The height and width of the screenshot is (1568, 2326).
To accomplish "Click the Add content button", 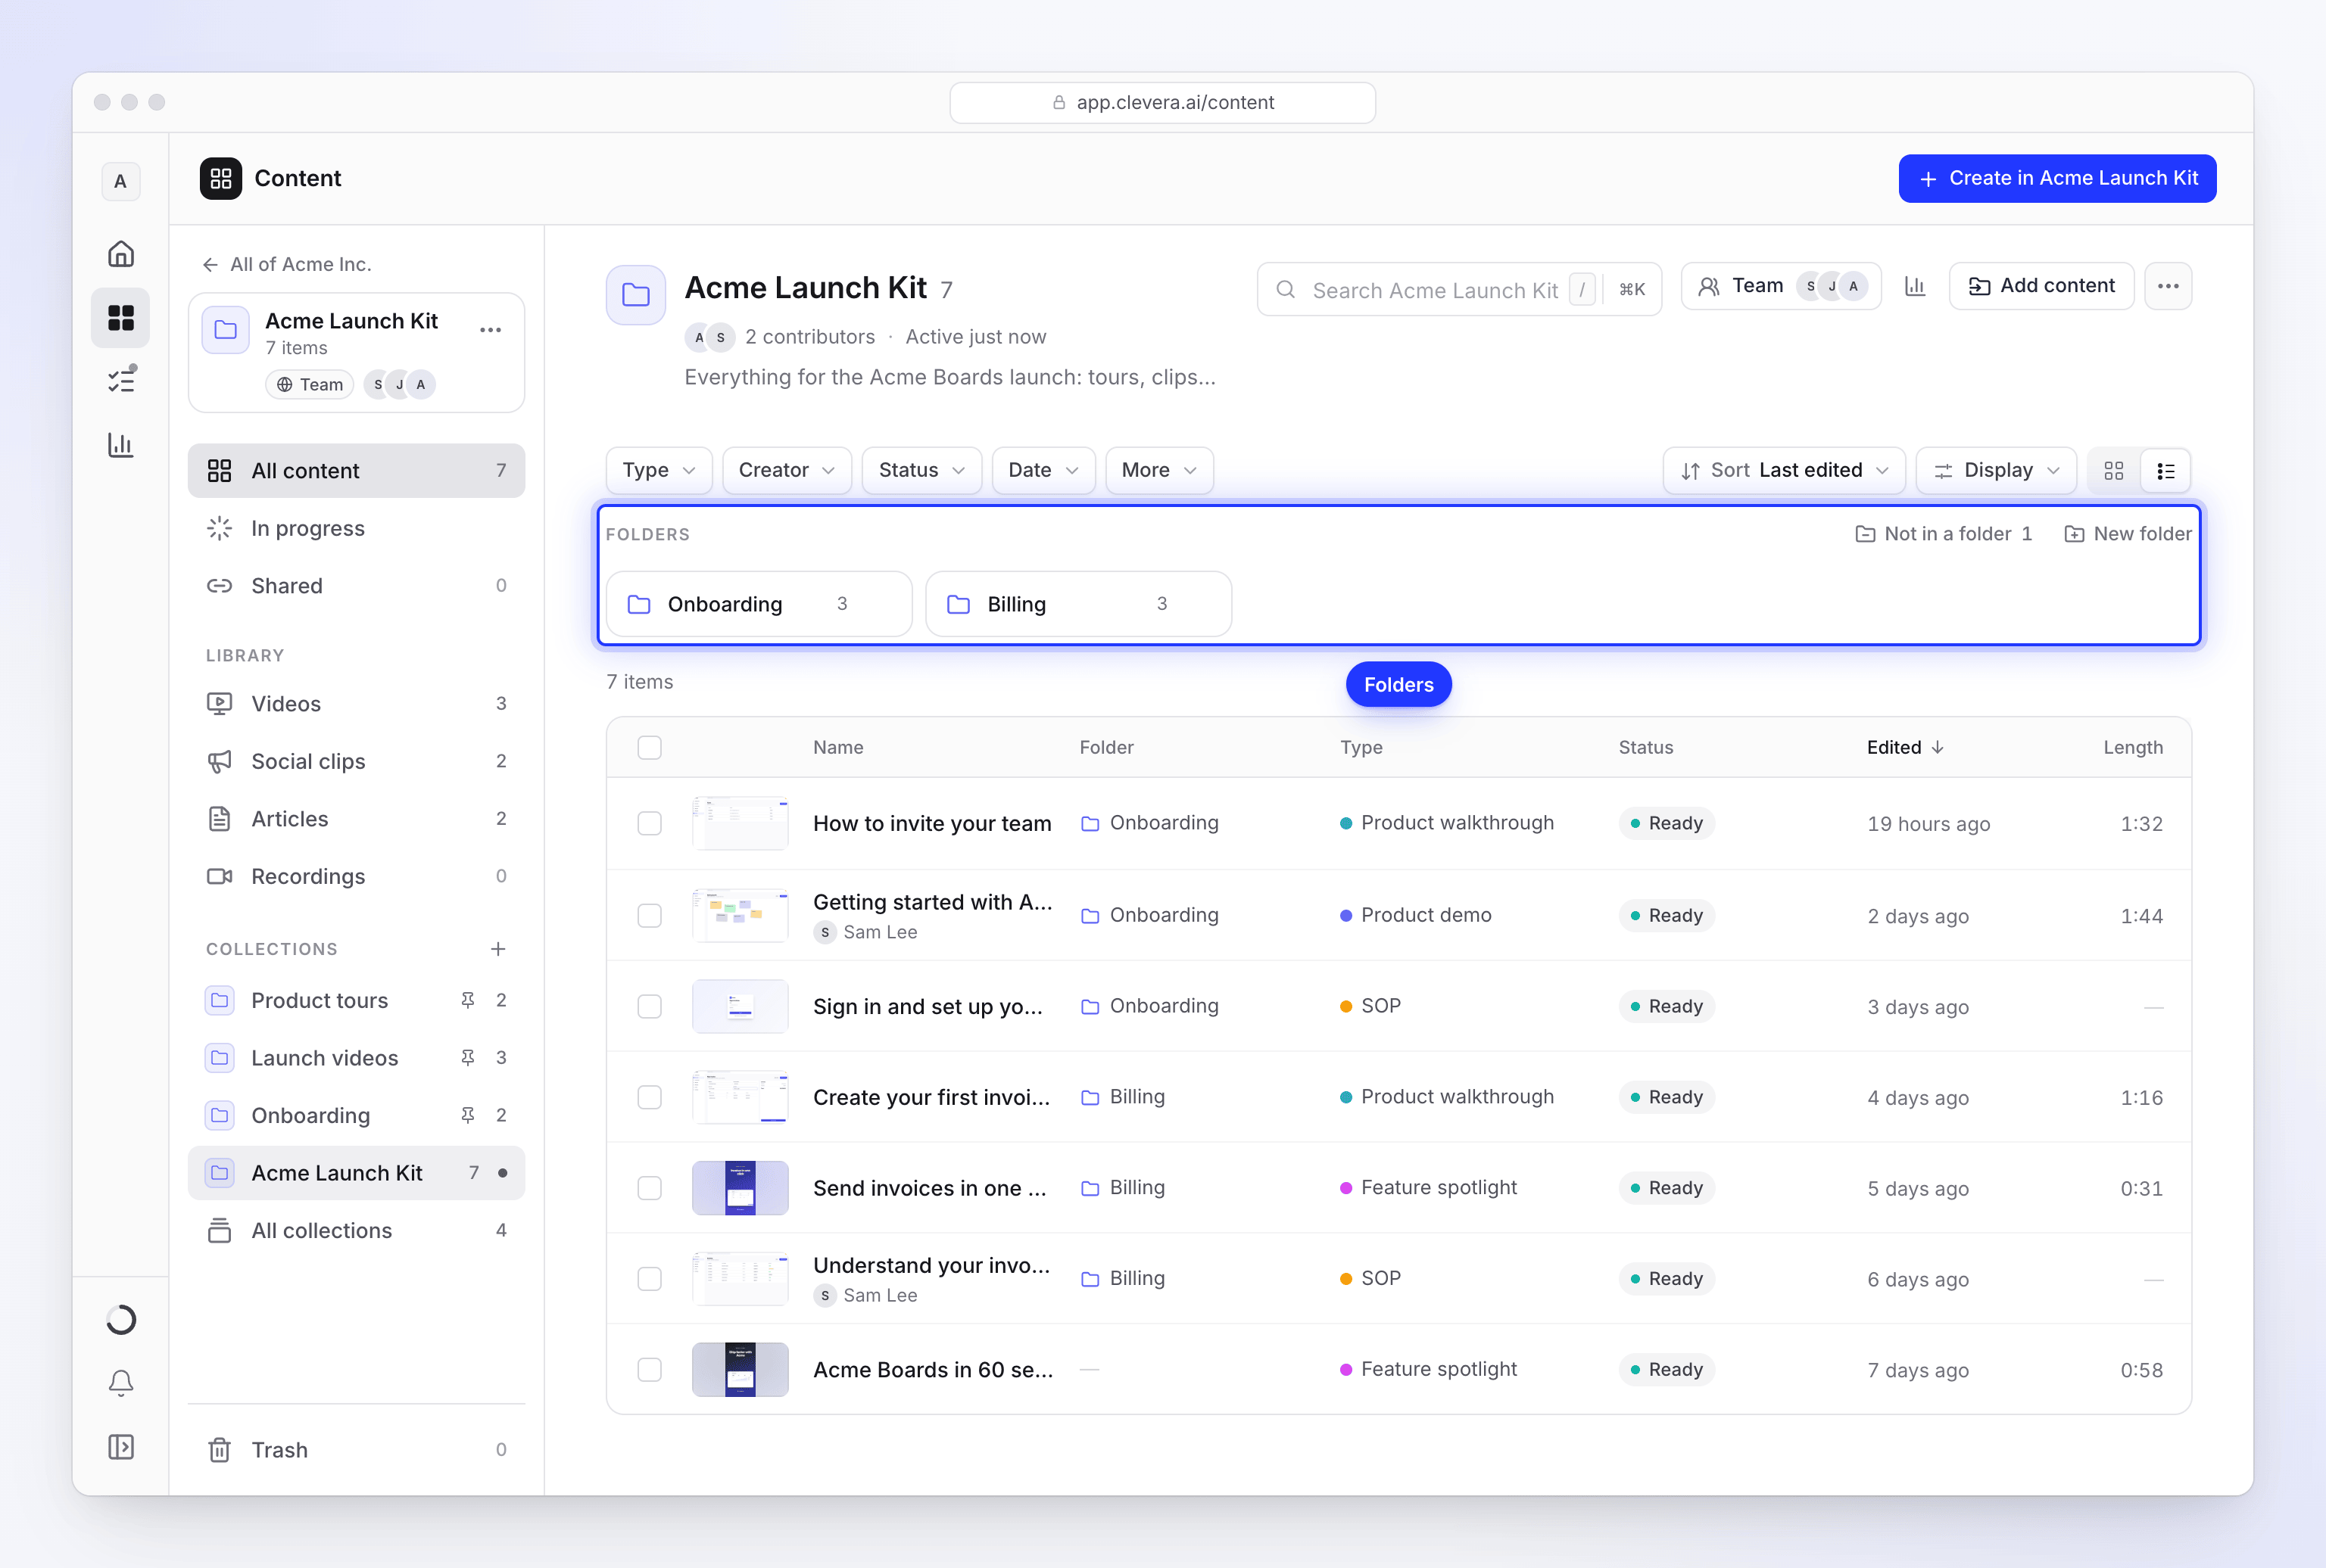I will [x=2041, y=286].
